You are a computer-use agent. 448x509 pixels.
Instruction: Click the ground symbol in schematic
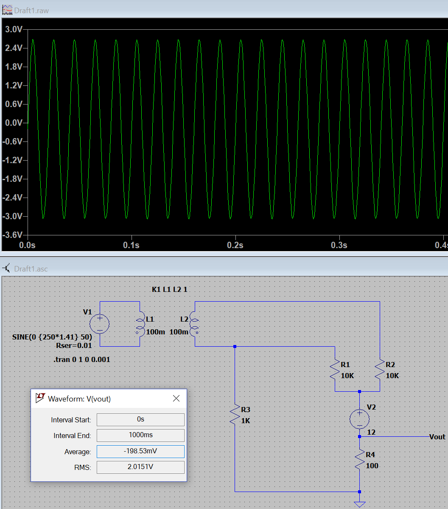pos(359,504)
